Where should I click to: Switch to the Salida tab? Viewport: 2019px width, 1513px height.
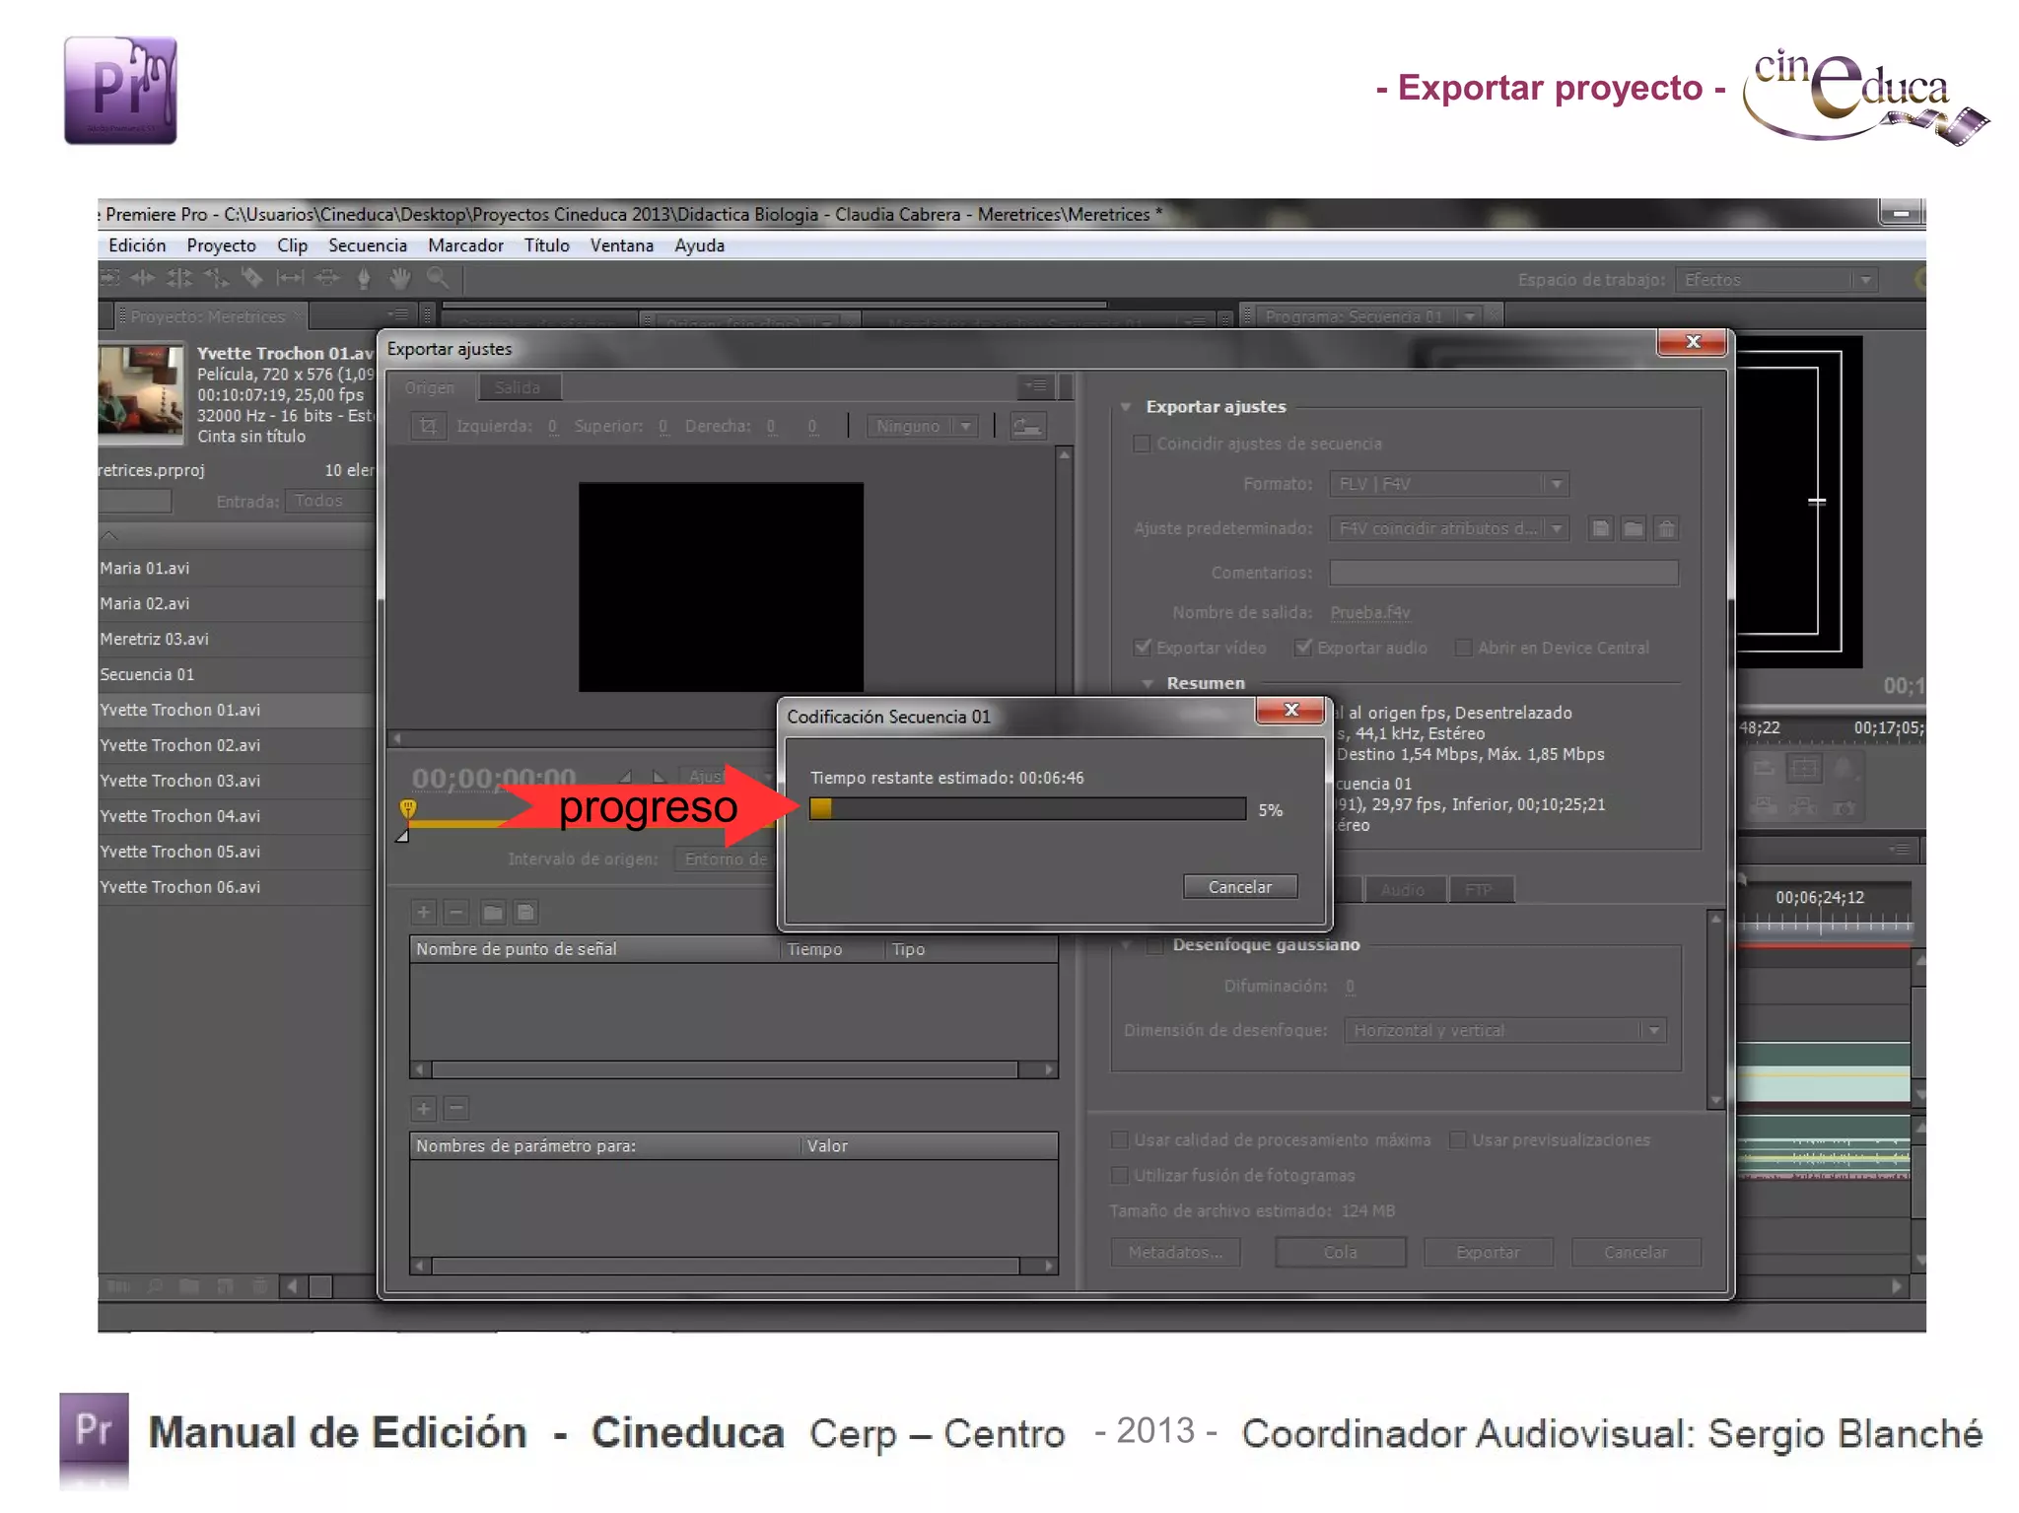pos(518,387)
